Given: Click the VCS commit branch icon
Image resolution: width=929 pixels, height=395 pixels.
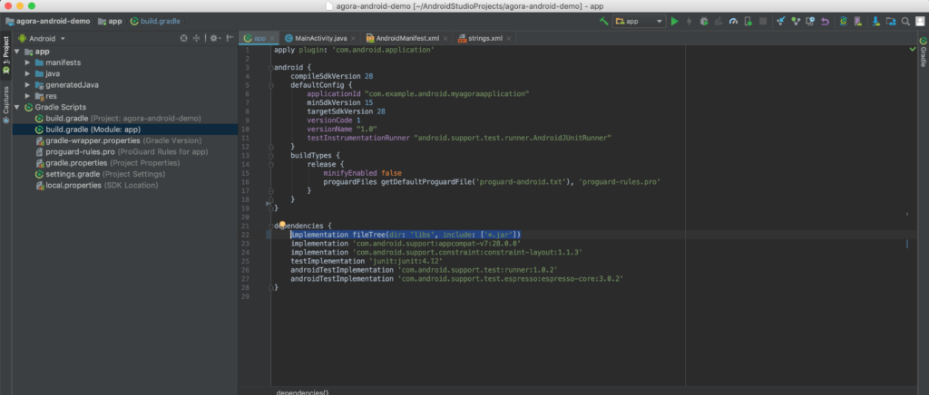Looking at the screenshot, I should (796, 21).
